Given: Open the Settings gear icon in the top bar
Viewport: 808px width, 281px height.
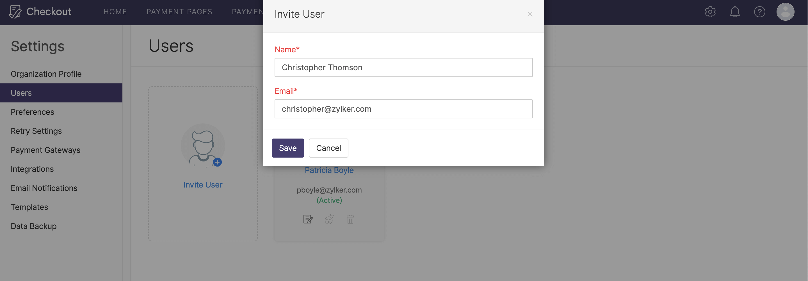Looking at the screenshot, I should pyautogui.click(x=710, y=11).
